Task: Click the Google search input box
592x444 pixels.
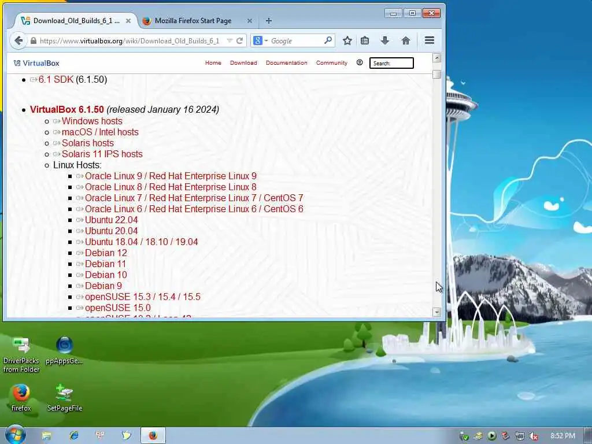Action: [296, 41]
